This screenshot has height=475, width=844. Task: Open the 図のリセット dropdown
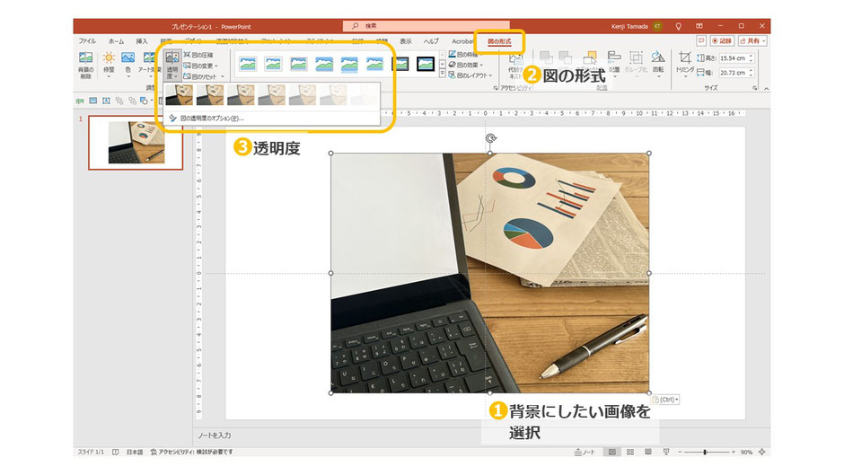tap(203, 76)
